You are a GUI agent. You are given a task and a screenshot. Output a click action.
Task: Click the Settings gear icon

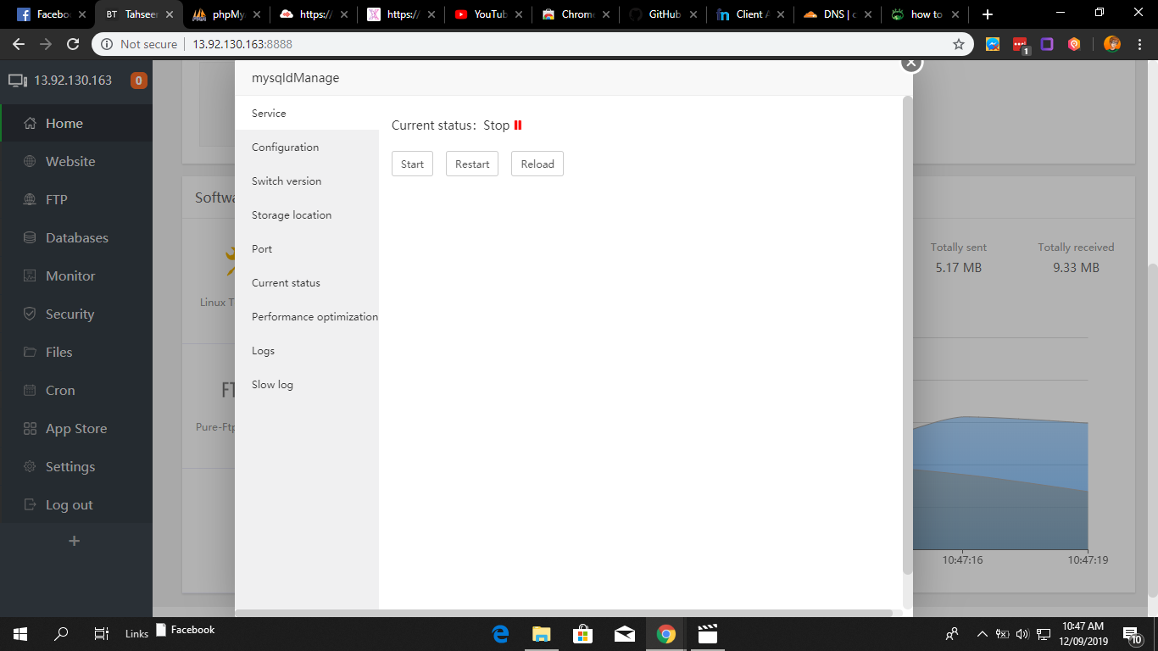(30, 467)
